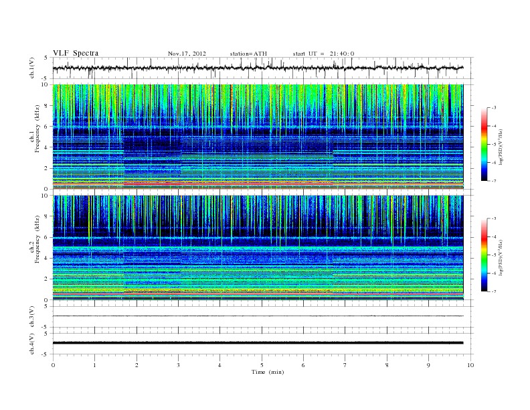Click the "-4" label on ch.2 colorbar
530x410 pixels.
point(494,236)
